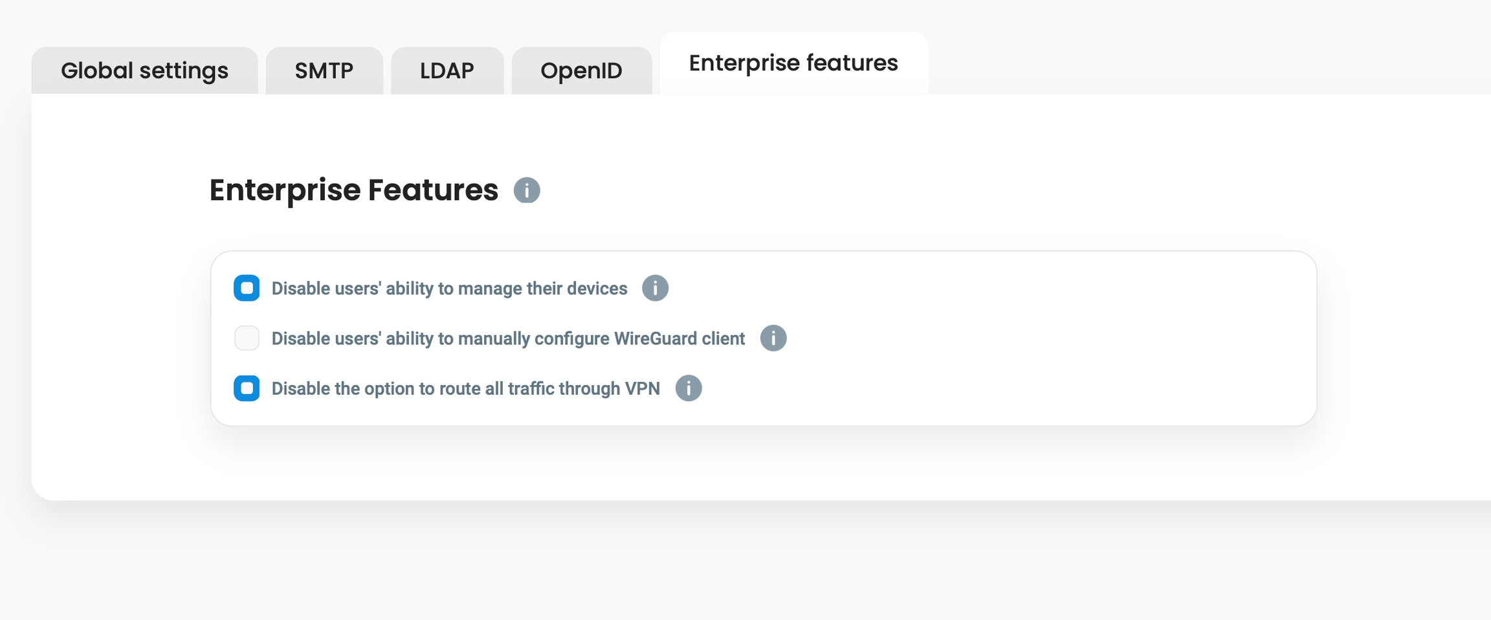
Task: Click info icon beside Enterprise Features heading
Action: pyautogui.click(x=527, y=190)
